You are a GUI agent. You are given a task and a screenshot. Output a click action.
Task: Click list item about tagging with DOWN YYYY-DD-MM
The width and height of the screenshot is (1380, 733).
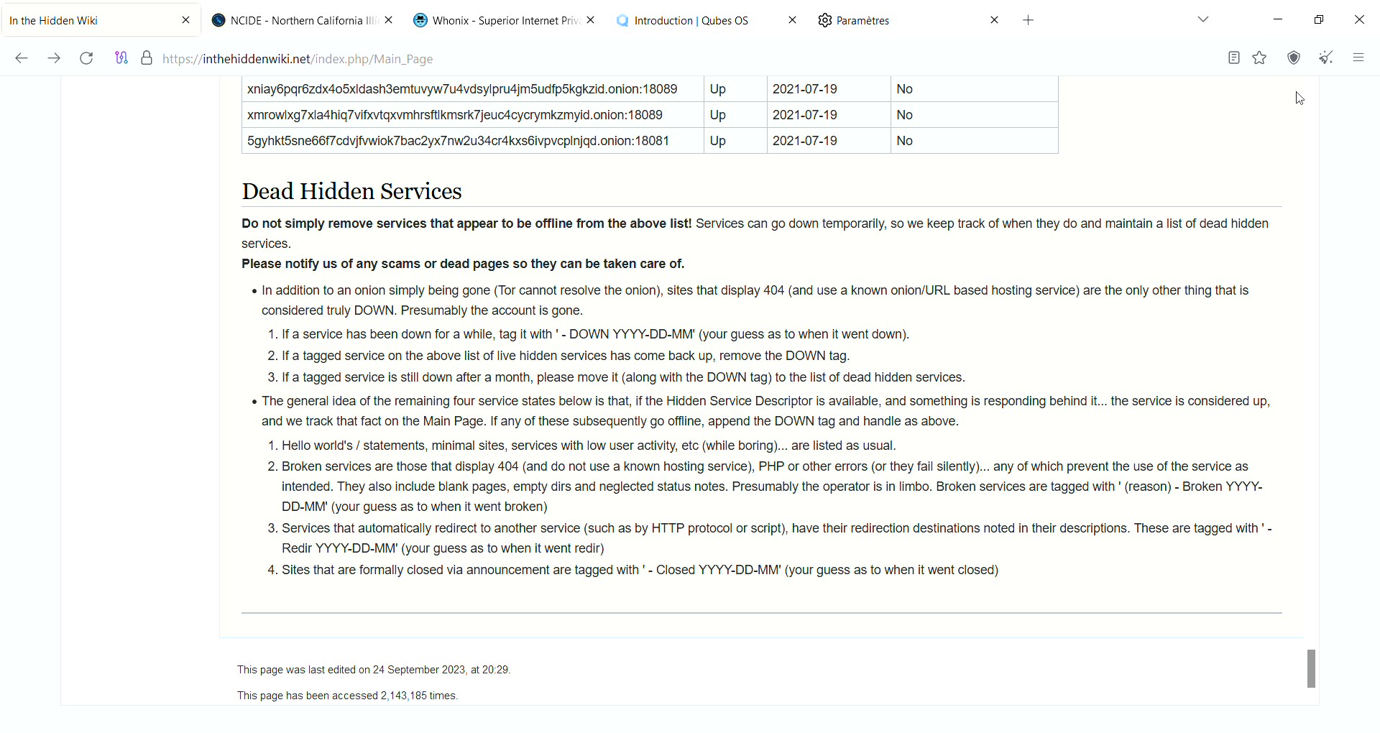596,334
